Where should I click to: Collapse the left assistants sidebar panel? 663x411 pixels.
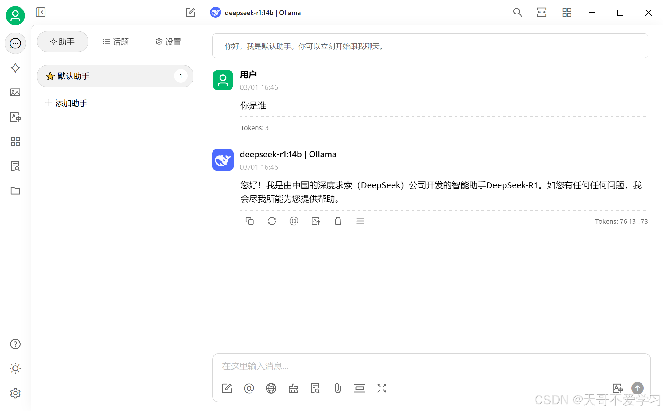point(40,12)
